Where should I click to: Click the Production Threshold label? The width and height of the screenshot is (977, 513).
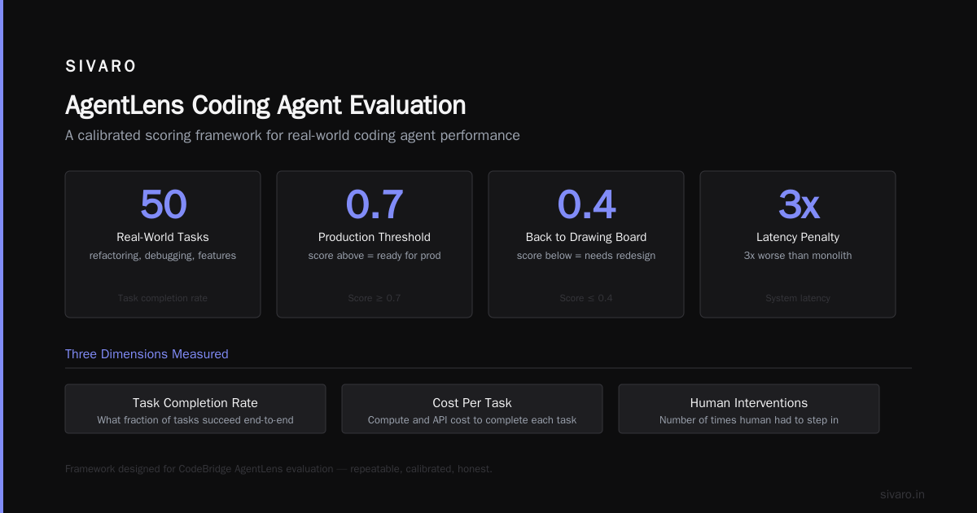pos(375,237)
